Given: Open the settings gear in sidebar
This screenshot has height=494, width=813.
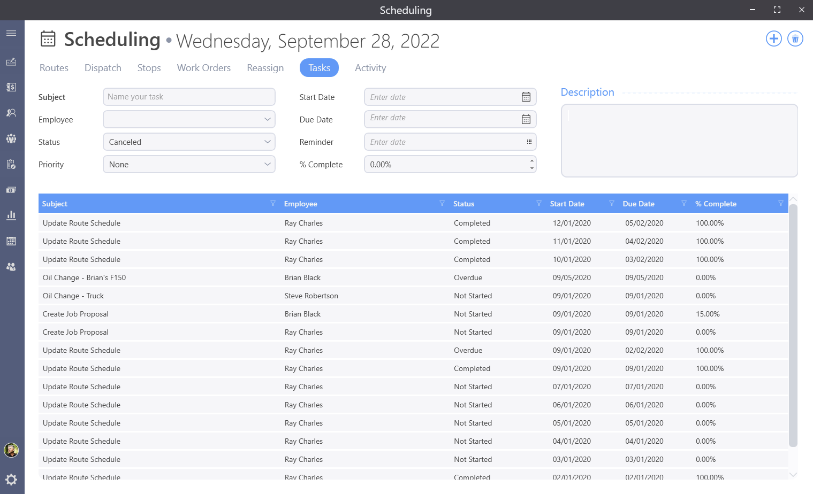Looking at the screenshot, I should pyautogui.click(x=11, y=480).
